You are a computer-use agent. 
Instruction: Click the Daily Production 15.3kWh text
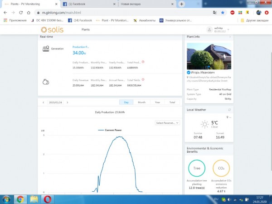110,112
